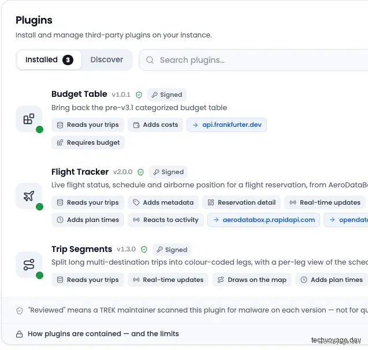The image size is (368, 350).
Task: Click Flight Tracker's Adds plan times chip
Action: click(x=88, y=220)
